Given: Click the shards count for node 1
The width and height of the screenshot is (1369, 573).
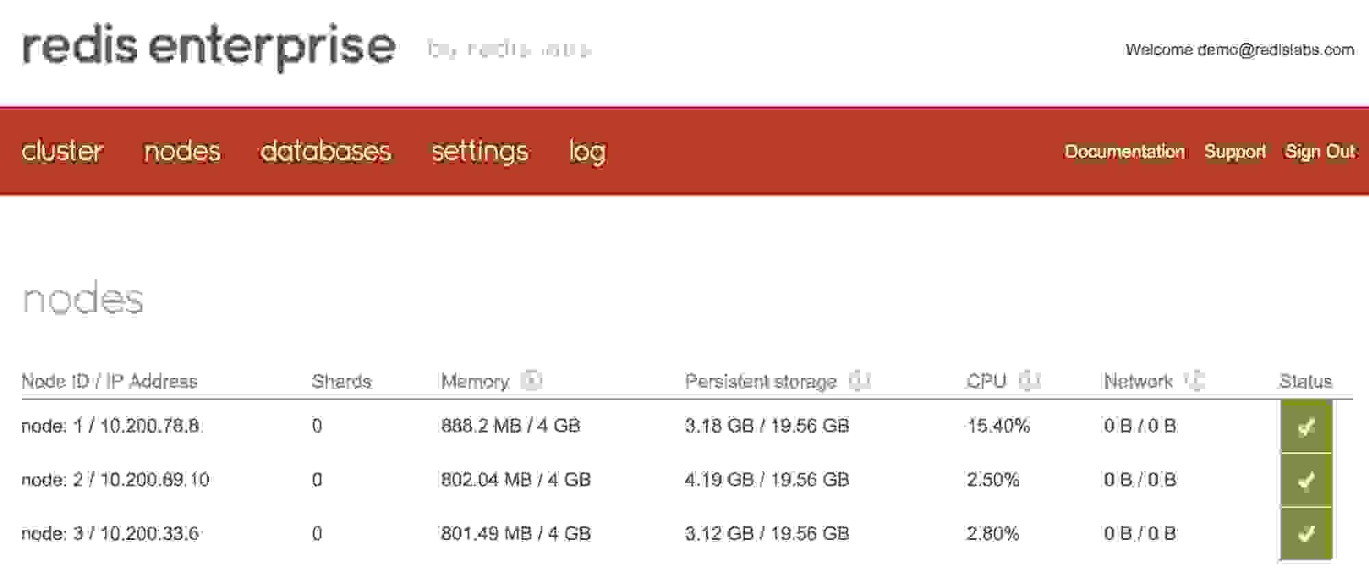Looking at the screenshot, I should pos(317,426).
